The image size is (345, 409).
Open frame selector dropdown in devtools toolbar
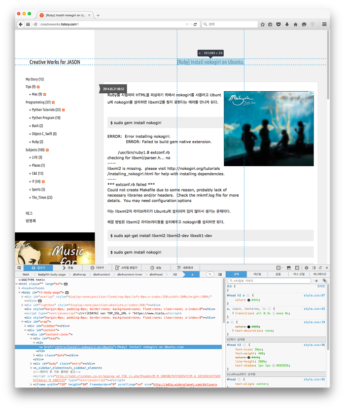[279, 267]
